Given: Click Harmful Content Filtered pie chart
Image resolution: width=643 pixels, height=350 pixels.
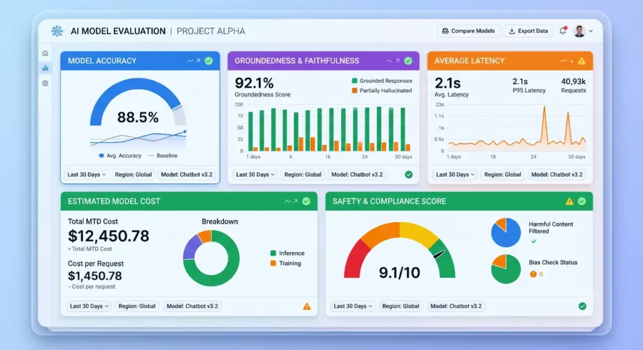Looking at the screenshot, I should coord(506,232).
